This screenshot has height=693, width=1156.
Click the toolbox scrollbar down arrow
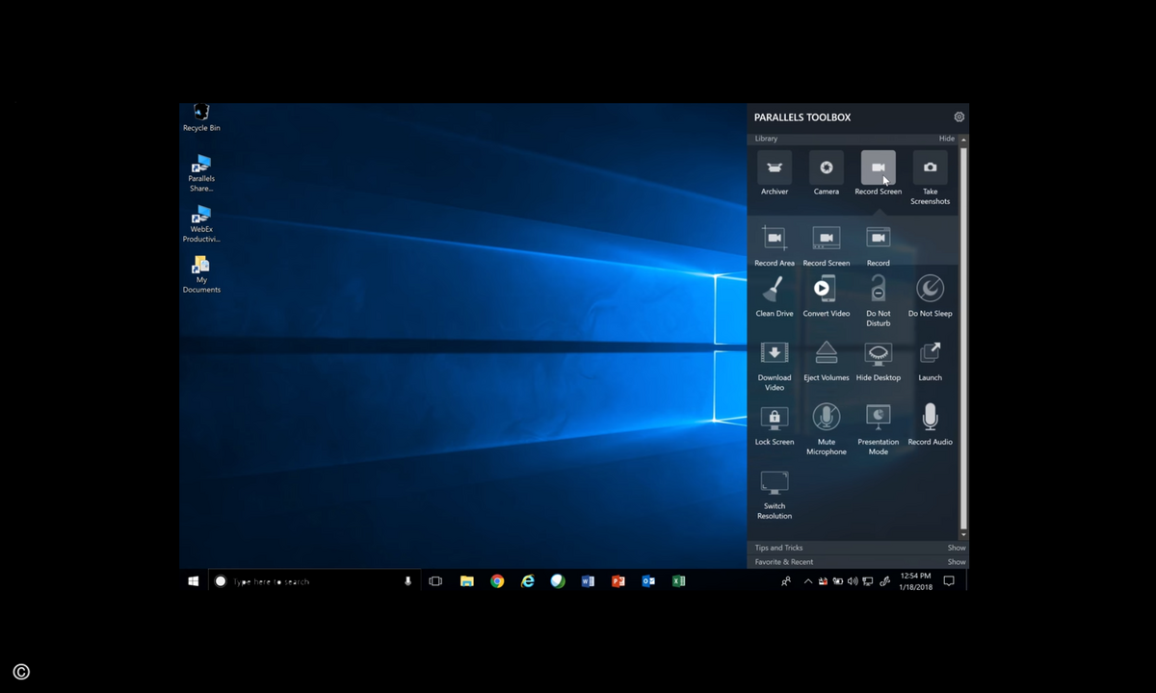click(x=963, y=534)
